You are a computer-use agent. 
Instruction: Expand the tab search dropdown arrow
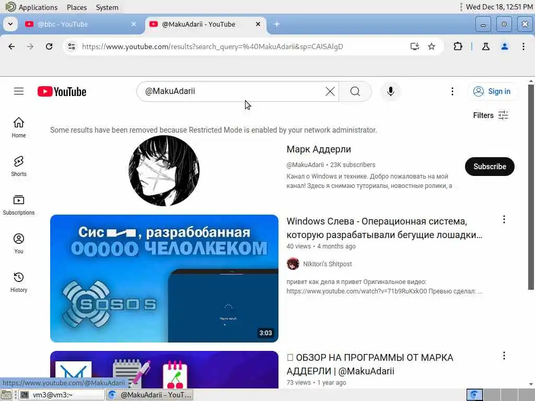click(x=10, y=24)
